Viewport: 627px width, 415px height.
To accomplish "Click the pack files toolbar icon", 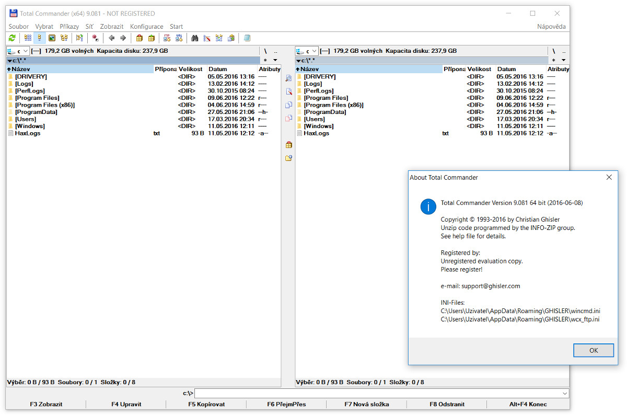I will click(x=140, y=38).
